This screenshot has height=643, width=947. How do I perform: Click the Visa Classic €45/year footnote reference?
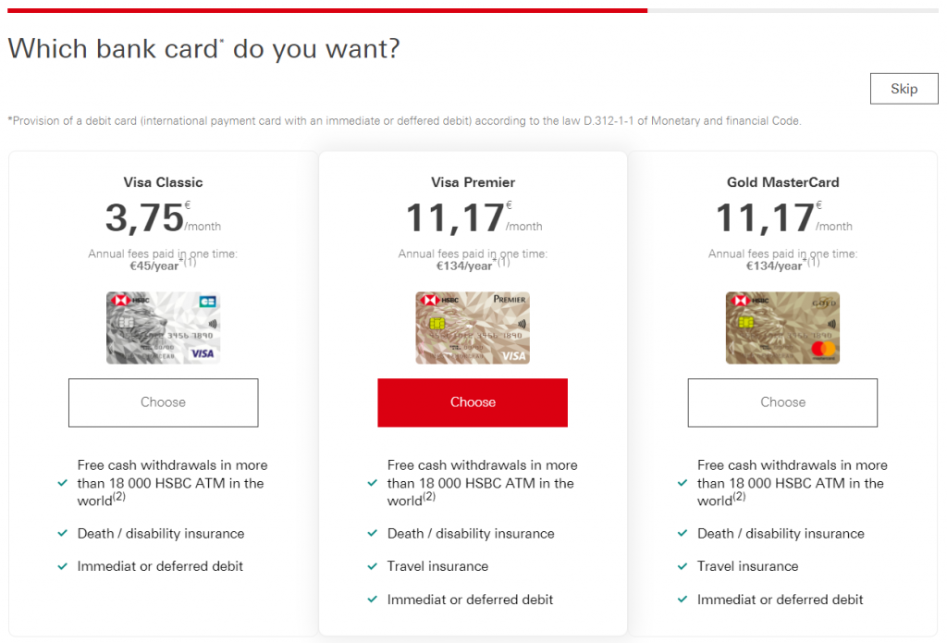tap(189, 262)
